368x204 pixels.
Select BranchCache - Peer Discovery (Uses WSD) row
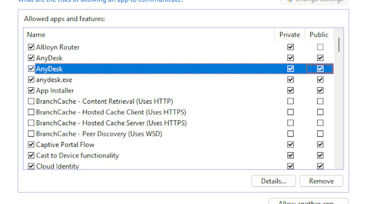(99, 134)
